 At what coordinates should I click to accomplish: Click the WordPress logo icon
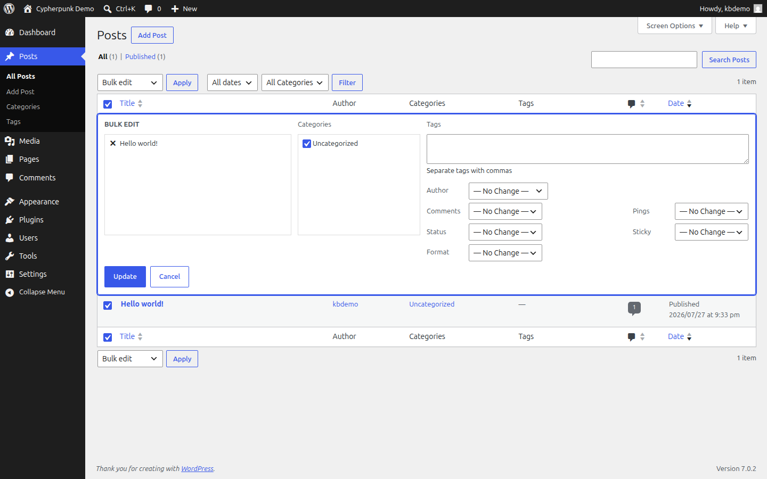click(9, 9)
